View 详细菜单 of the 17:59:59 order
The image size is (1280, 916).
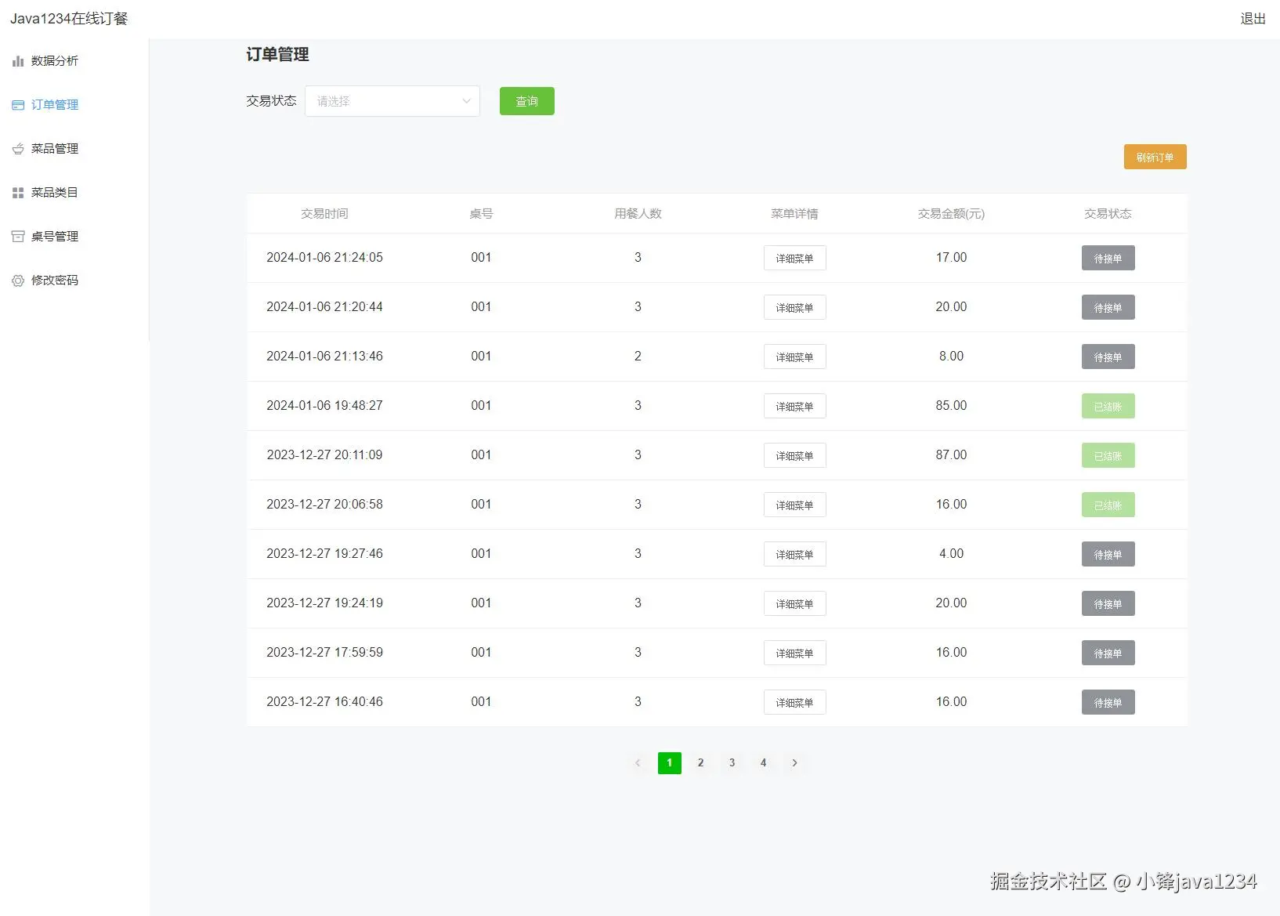(x=794, y=653)
